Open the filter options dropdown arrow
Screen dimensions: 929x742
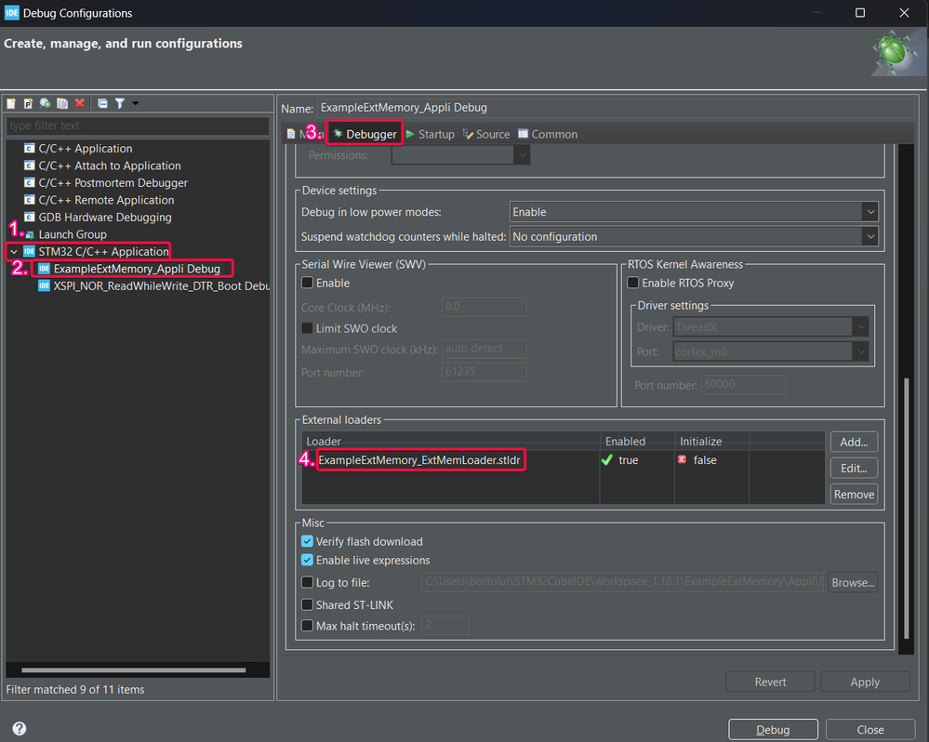pyautogui.click(x=136, y=103)
